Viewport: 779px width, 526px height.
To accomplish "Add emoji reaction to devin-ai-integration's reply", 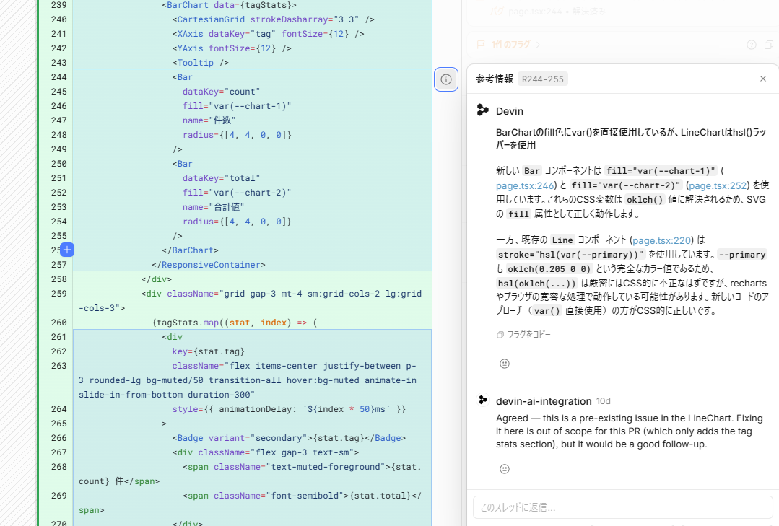I will tap(504, 469).
